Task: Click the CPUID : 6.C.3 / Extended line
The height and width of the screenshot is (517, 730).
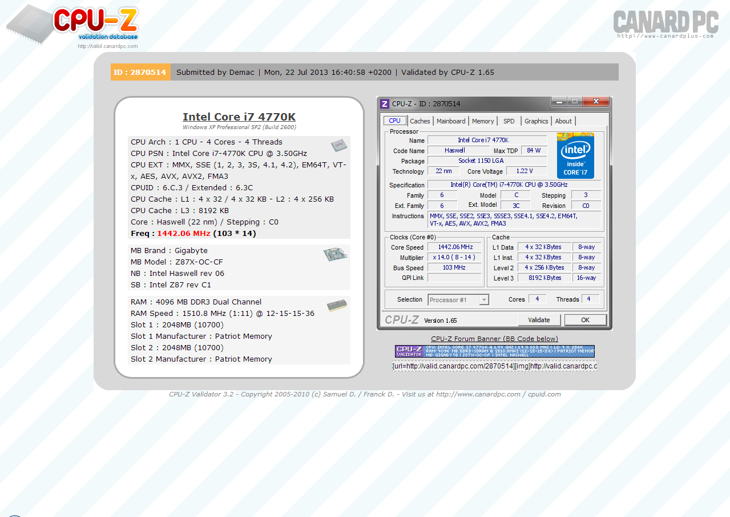Action: 192,188
